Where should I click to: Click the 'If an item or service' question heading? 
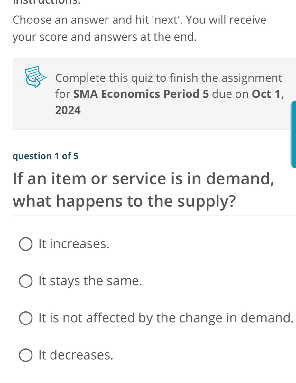(x=143, y=178)
